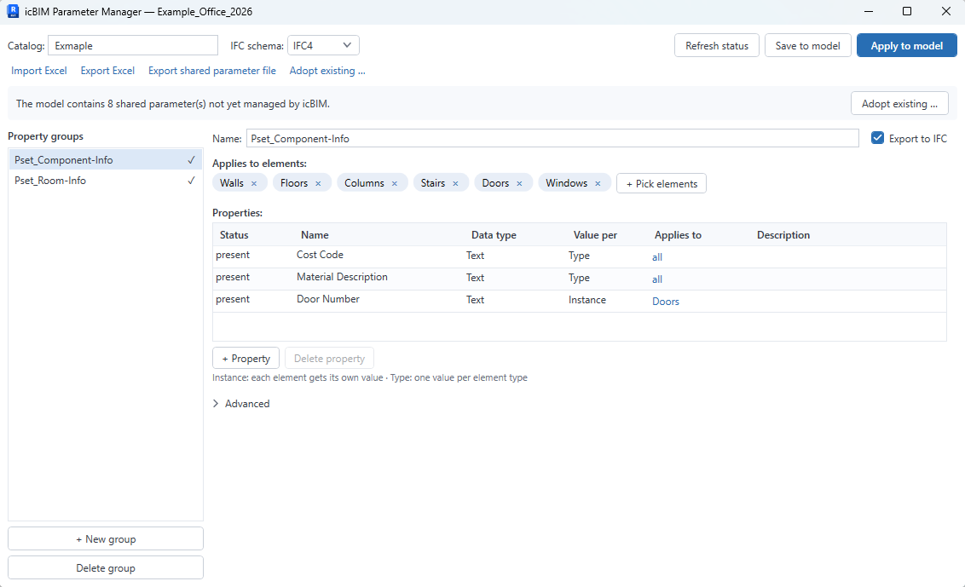Click the Adopt existing link under toolbar

pos(327,71)
